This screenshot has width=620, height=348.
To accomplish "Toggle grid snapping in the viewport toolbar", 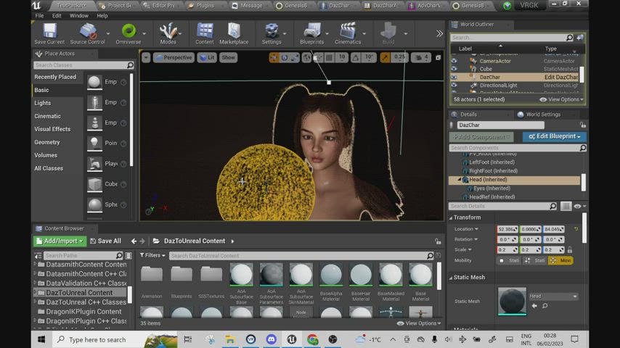I will [329, 58].
